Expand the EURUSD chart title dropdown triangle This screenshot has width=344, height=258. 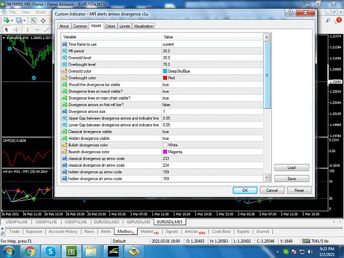4,38
